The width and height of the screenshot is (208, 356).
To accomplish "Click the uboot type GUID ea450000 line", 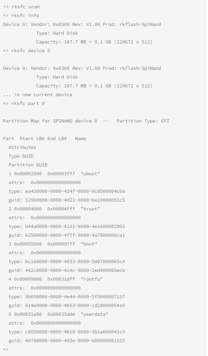I will point(67,191).
